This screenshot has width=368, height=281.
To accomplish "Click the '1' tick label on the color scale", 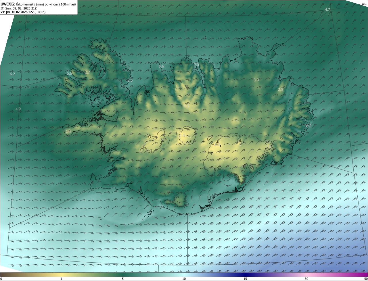I will (62, 279).
